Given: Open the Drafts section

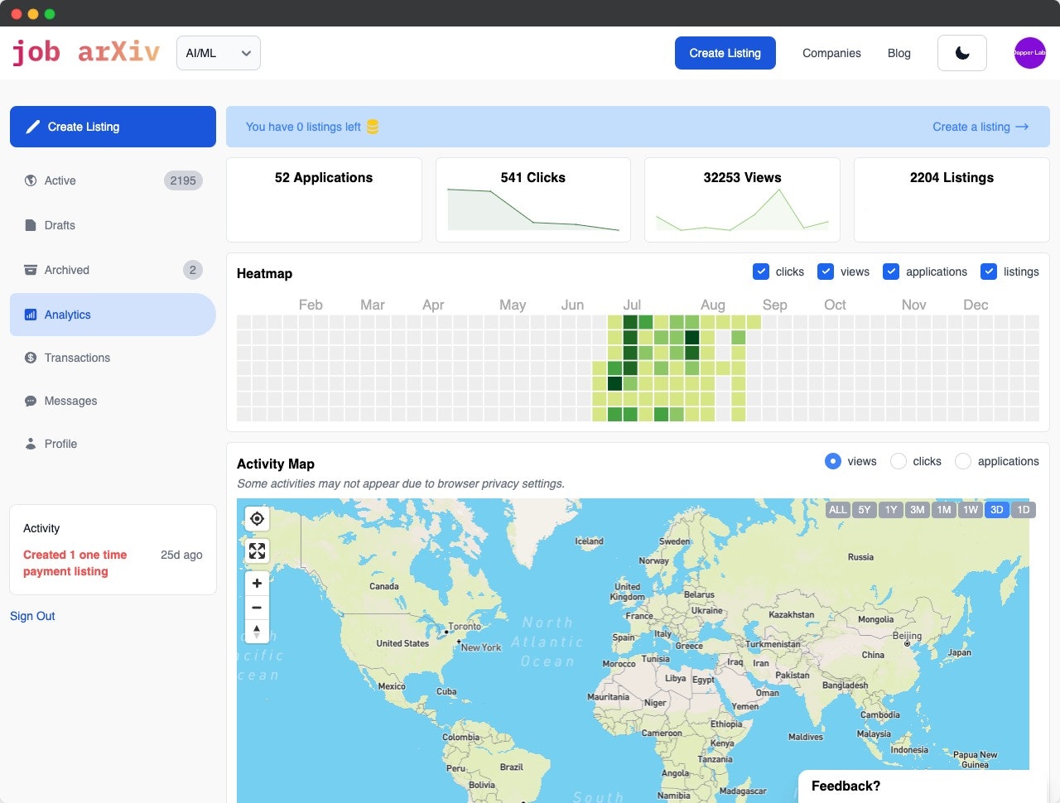Looking at the screenshot, I should click(113, 225).
